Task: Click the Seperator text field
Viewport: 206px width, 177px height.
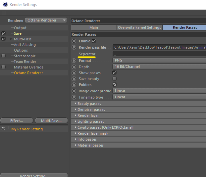Action: pos(159,54)
